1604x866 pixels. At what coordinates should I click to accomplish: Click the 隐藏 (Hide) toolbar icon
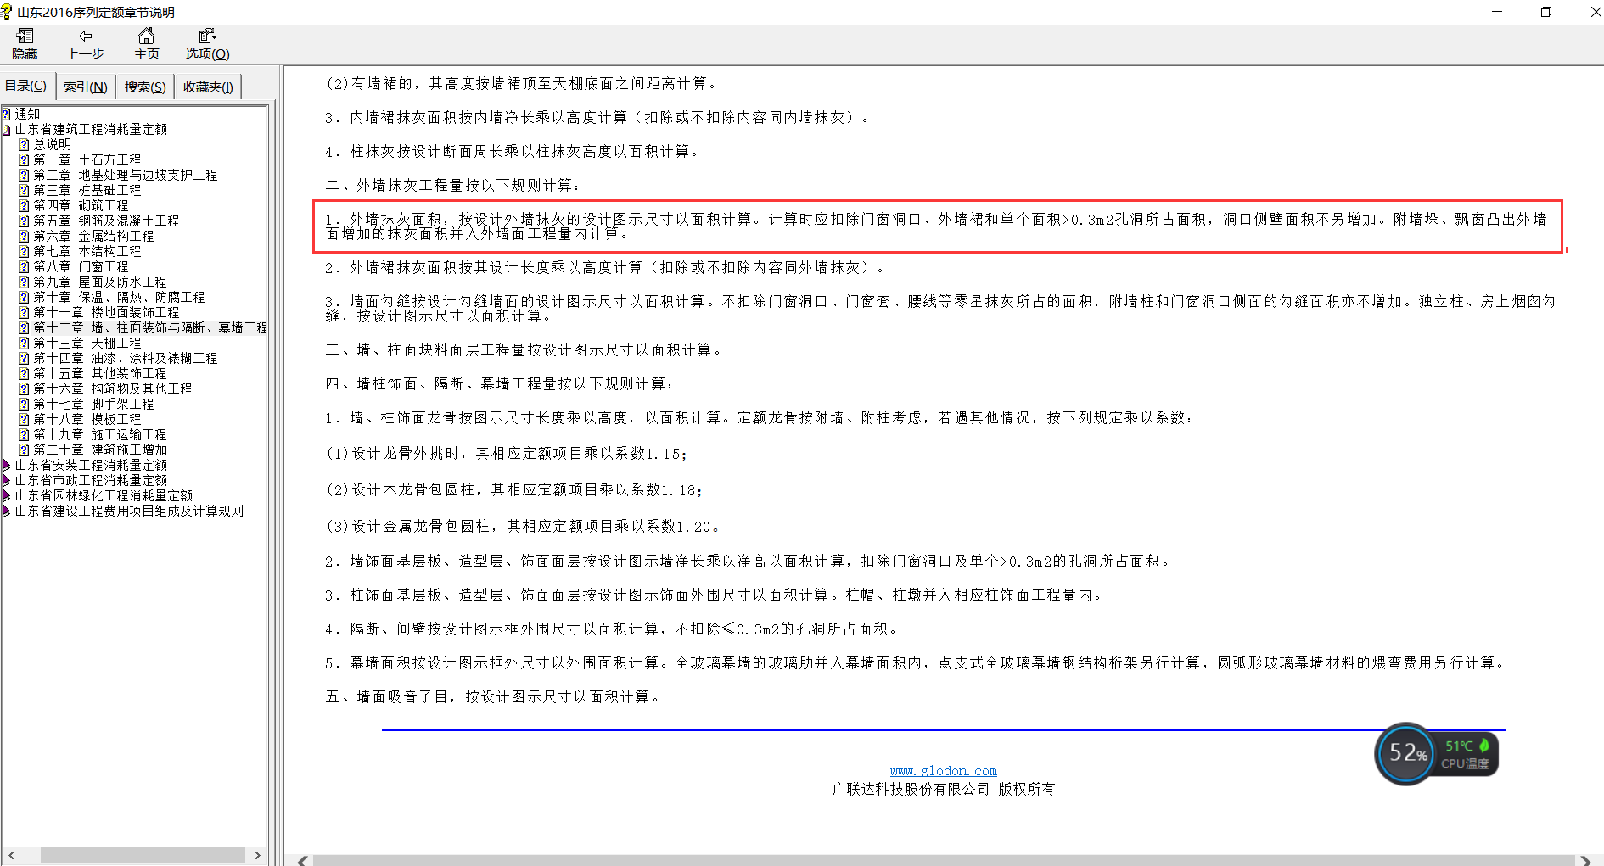coord(25,36)
